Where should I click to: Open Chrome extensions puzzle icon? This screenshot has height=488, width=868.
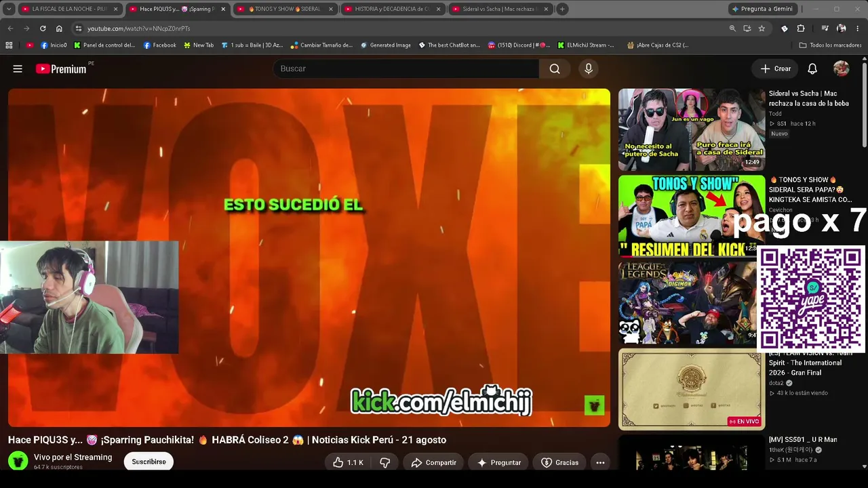[x=801, y=28]
